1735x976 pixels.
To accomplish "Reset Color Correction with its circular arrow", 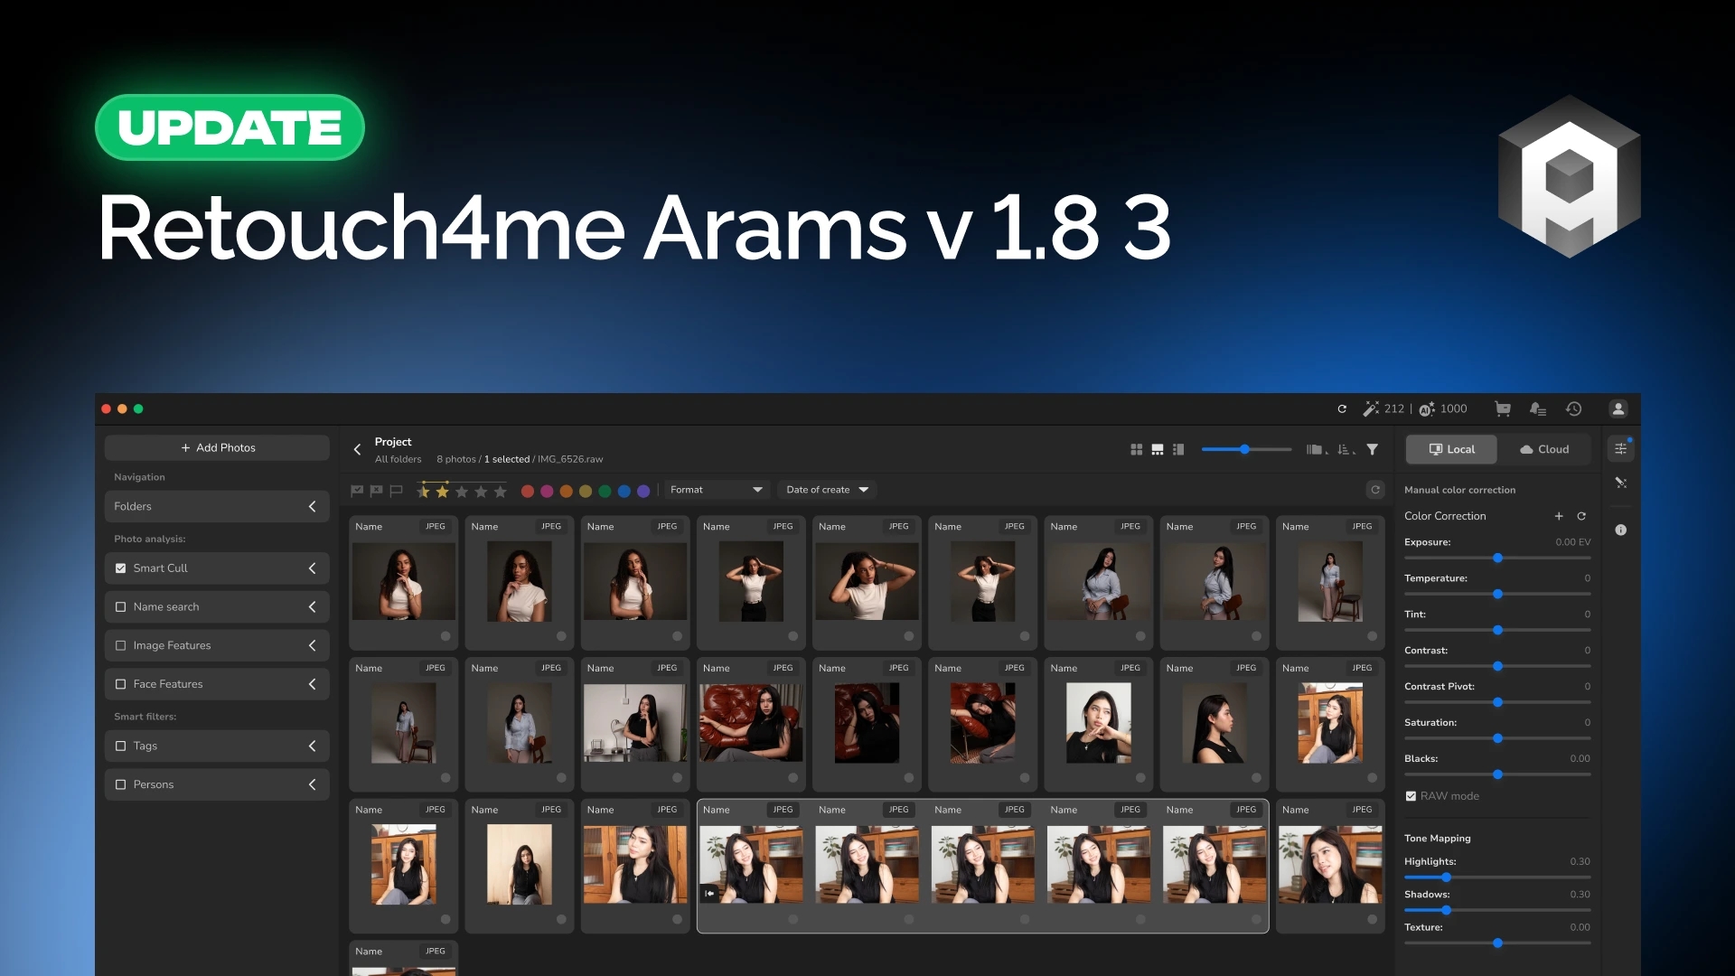I will tap(1581, 516).
